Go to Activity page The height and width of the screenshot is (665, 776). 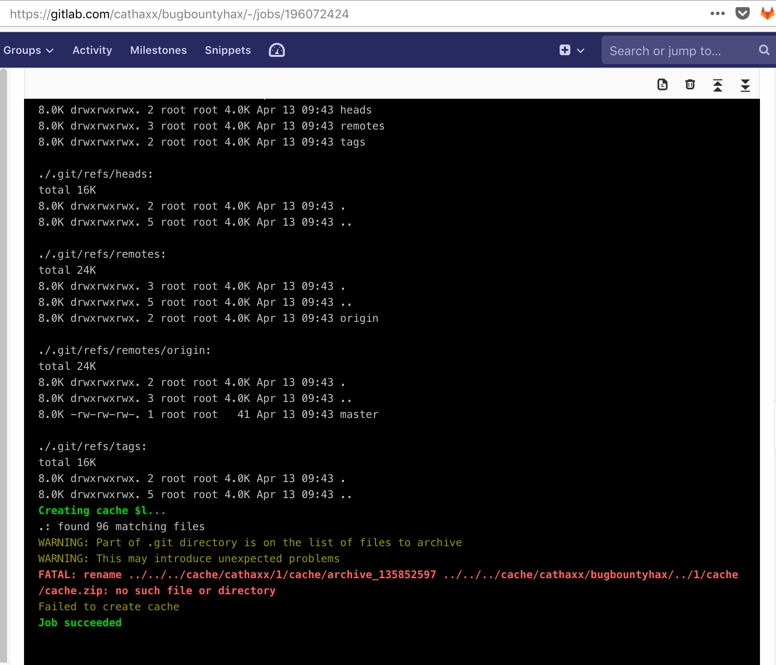point(92,50)
